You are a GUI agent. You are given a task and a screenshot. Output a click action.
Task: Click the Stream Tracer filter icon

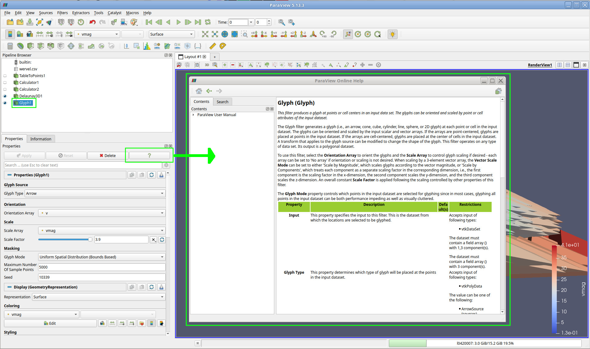click(81, 46)
